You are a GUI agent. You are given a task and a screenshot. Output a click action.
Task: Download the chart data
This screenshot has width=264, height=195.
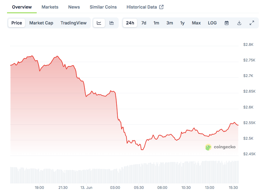(239, 23)
